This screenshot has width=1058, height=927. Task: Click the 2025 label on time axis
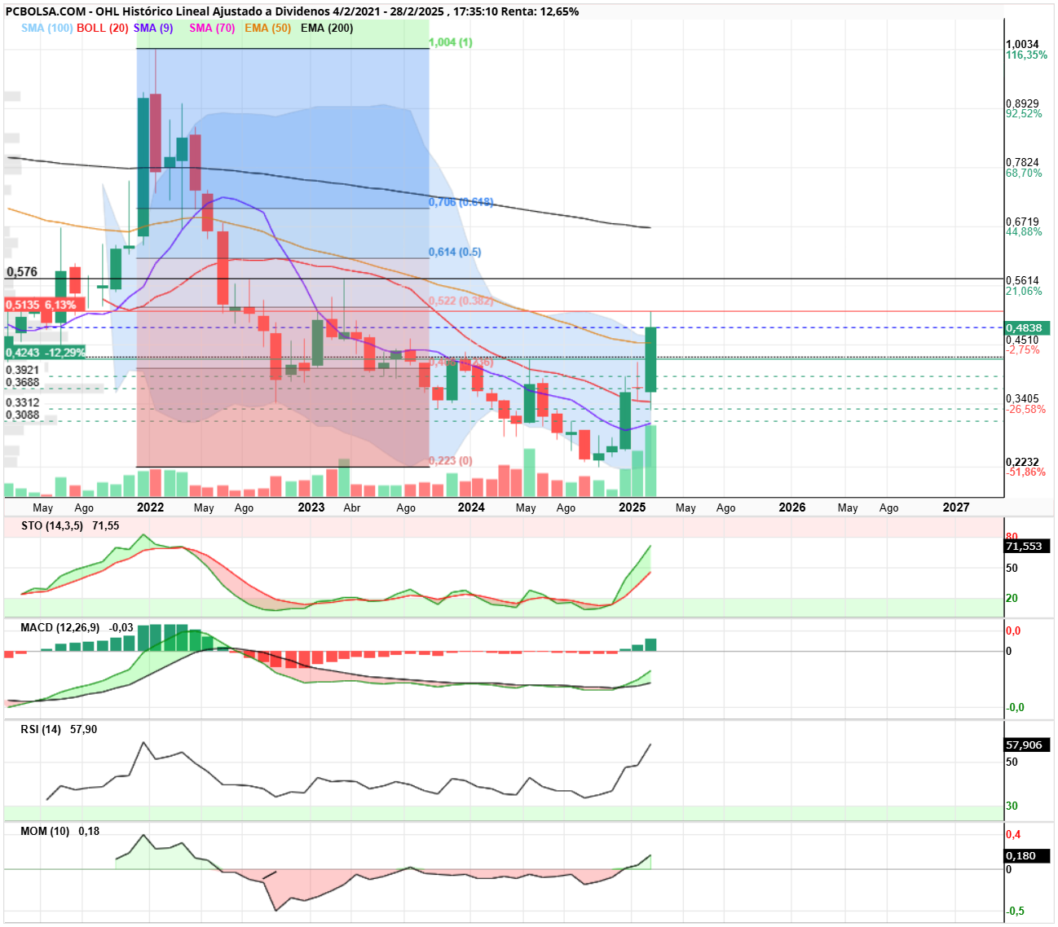pyautogui.click(x=633, y=507)
